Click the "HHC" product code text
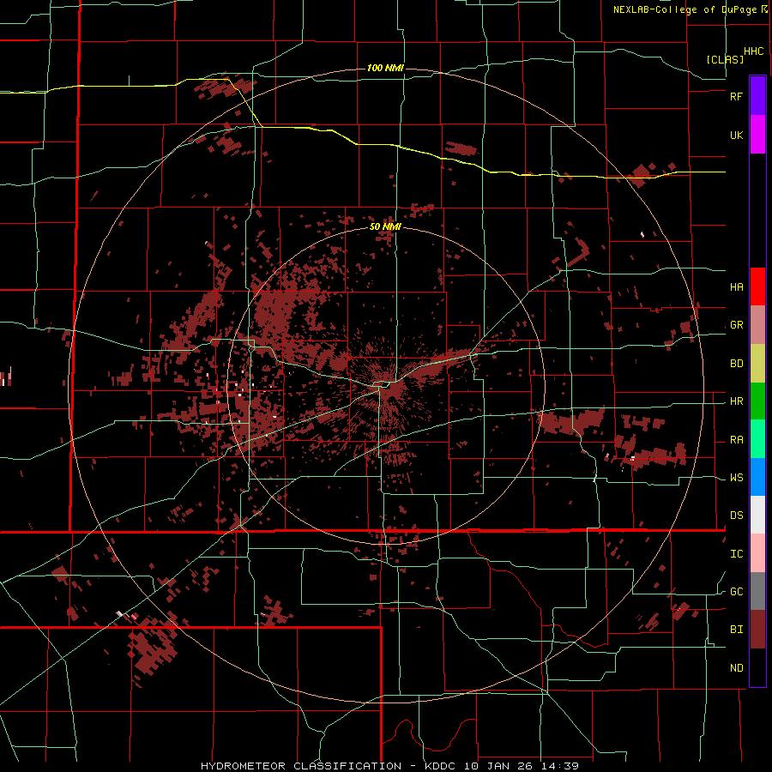The width and height of the screenshot is (772, 772). point(754,51)
